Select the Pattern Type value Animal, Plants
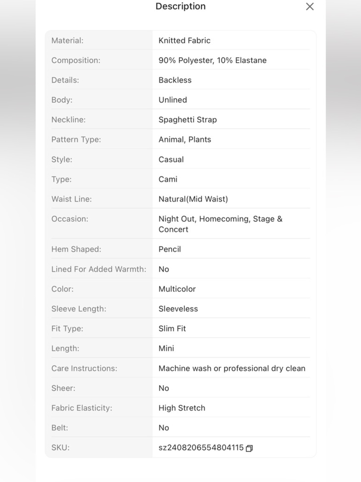Screen dimensions: 361x482 click(x=185, y=140)
